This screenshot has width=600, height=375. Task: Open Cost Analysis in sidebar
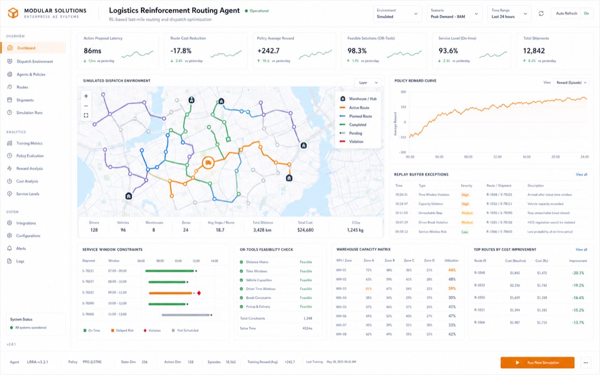27,181
